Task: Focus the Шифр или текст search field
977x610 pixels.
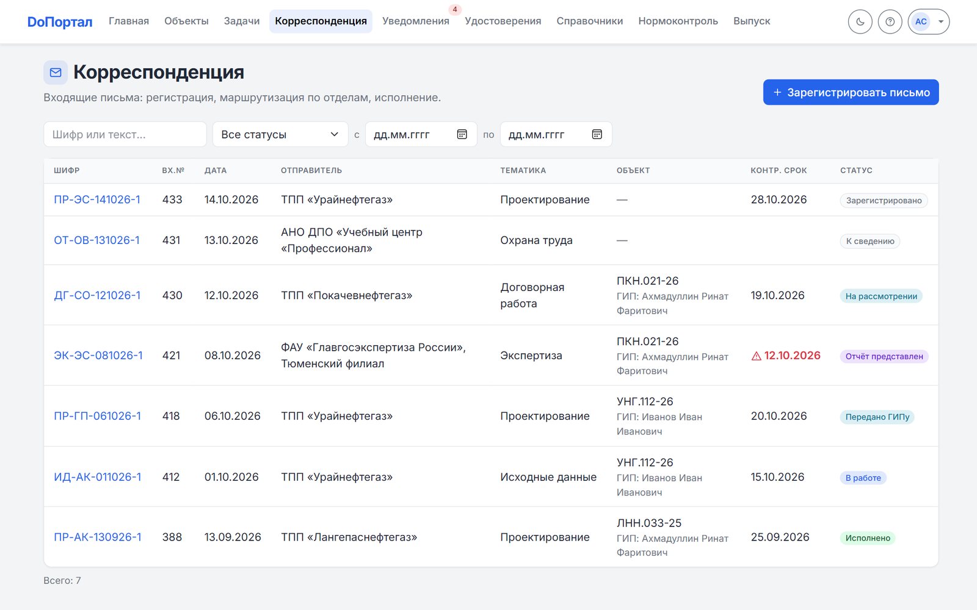Action: [125, 134]
